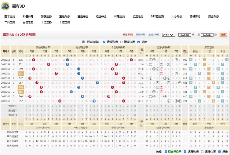This screenshot has width=230, height=155.
Task: Toggle the 预选行提示 checkbox
Action: click(166, 152)
